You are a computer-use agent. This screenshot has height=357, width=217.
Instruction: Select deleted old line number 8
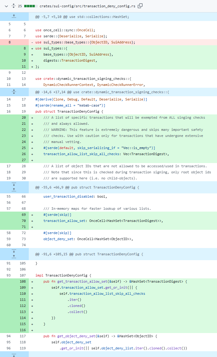[9, 42]
